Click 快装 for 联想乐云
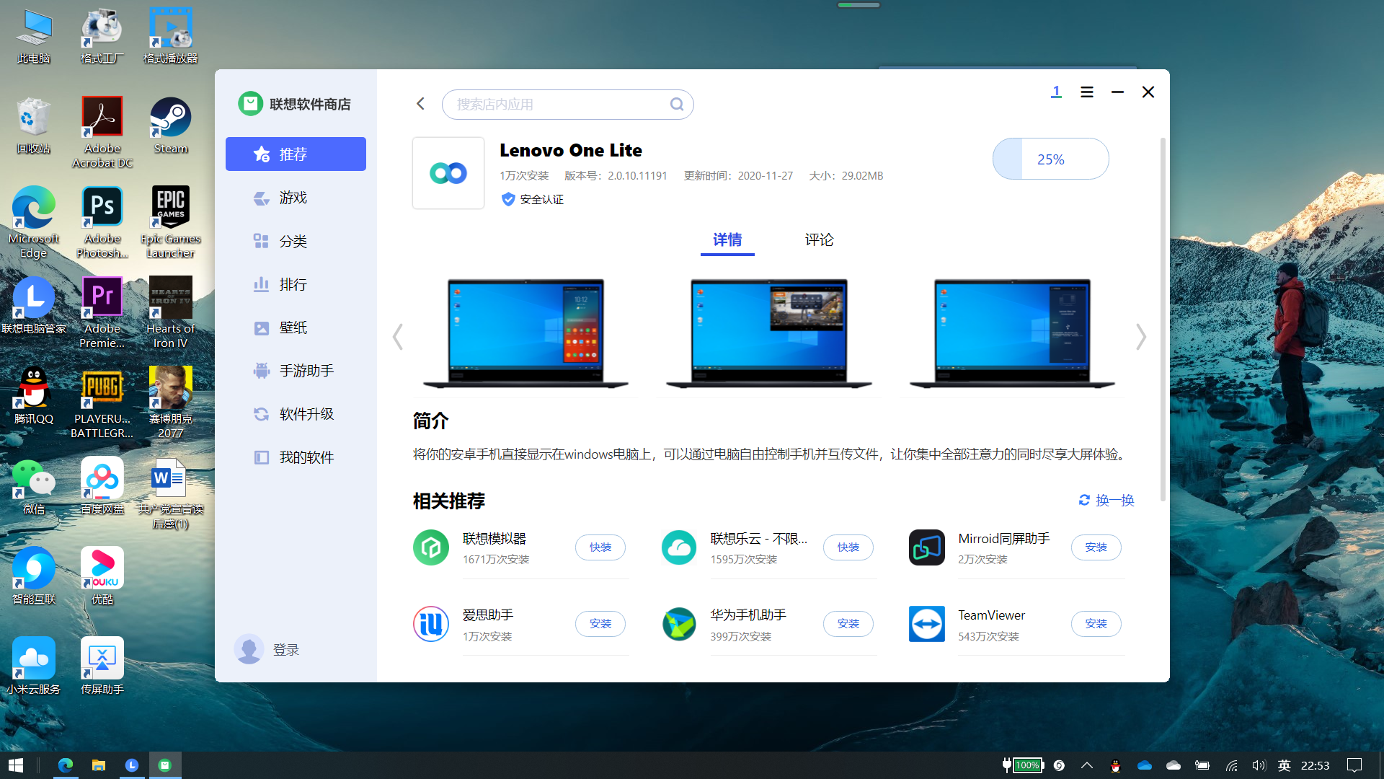 [x=848, y=547]
